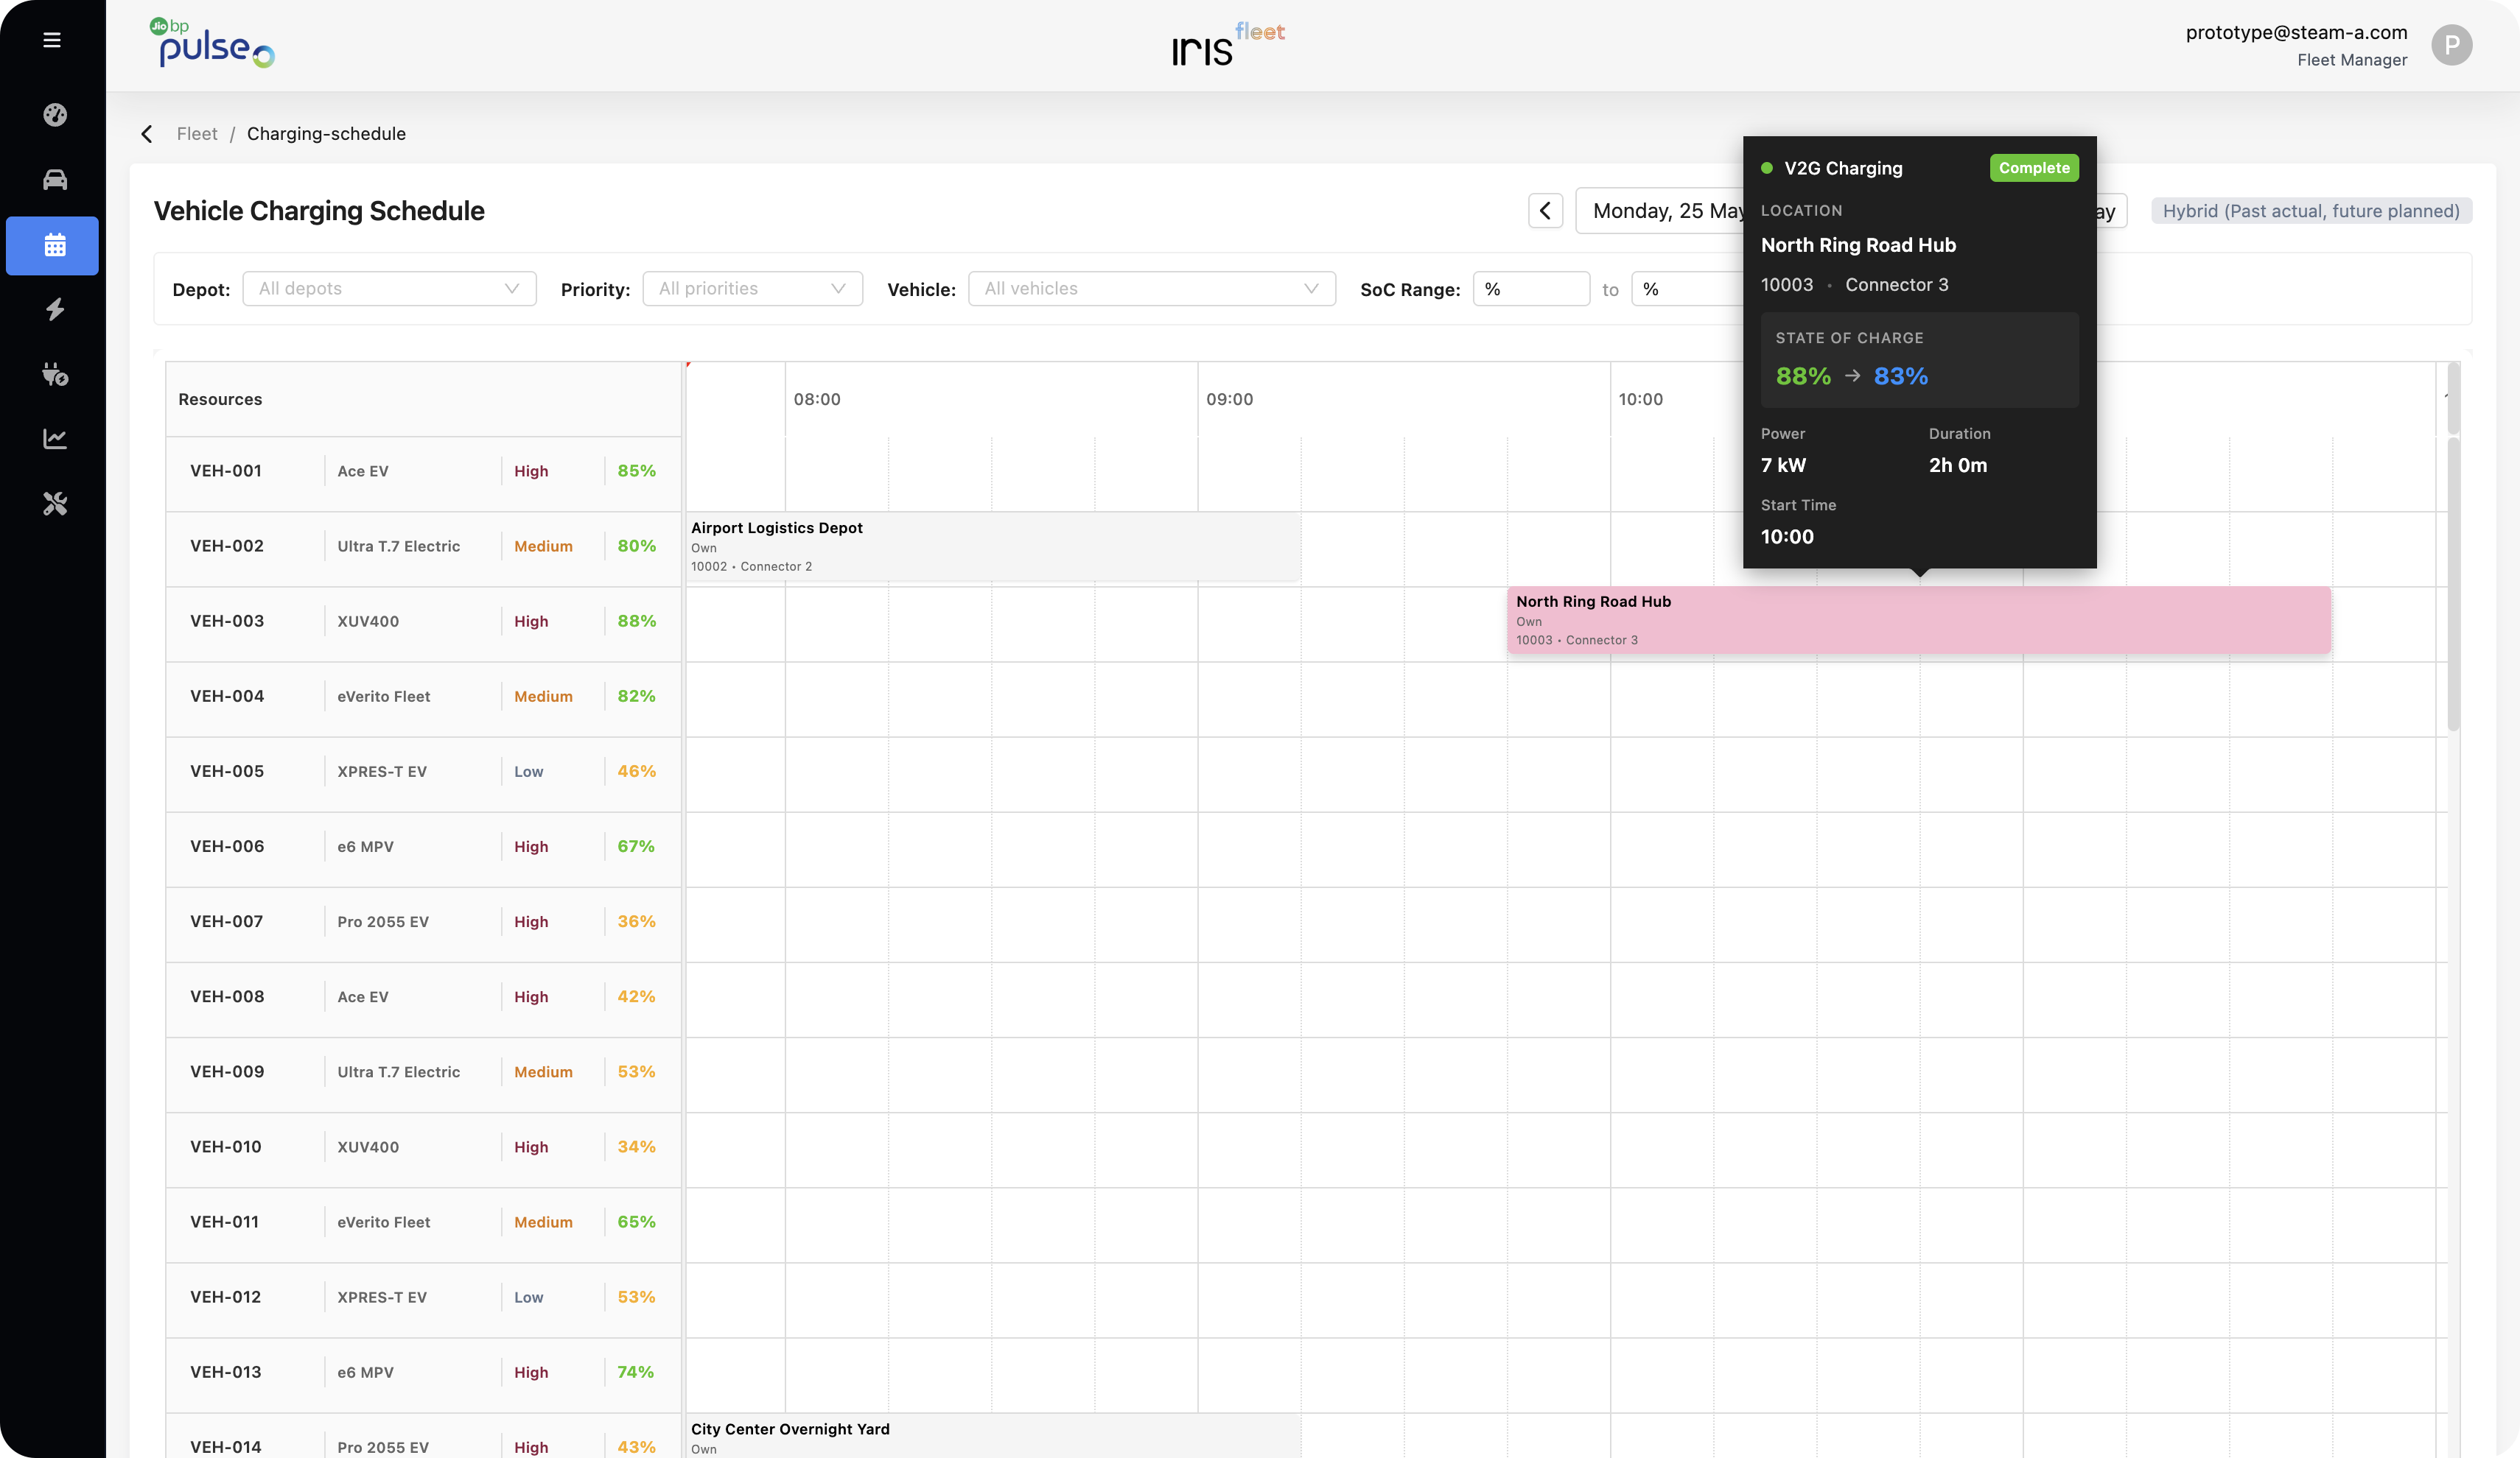The height and width of the screenshot is (1458, 2520).
Task: Click prototype@steam-a.com account email
Action: coord(2296,32)
